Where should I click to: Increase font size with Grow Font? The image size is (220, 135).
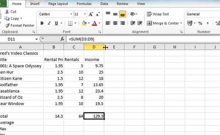click(91, 14)
